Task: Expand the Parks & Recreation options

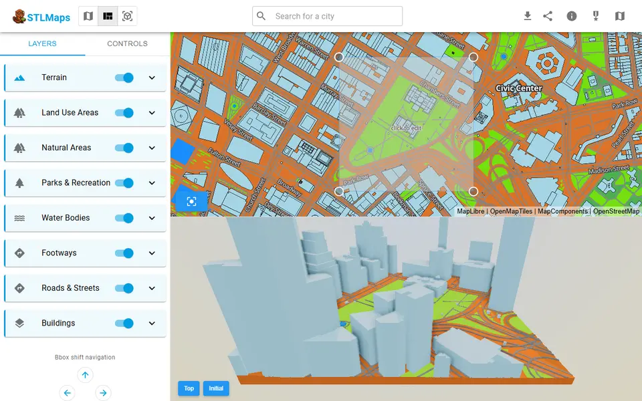Action: 152,183
